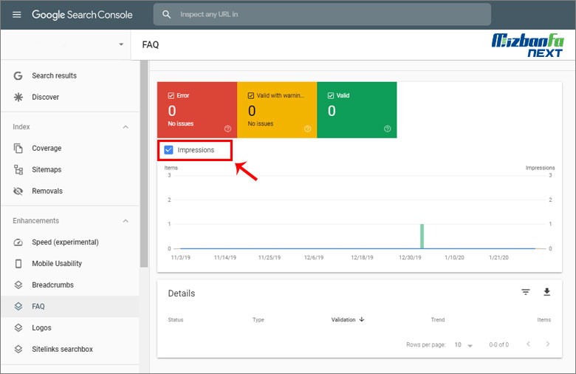Click the Status column header
576x374 pixels.
point(176,319)
